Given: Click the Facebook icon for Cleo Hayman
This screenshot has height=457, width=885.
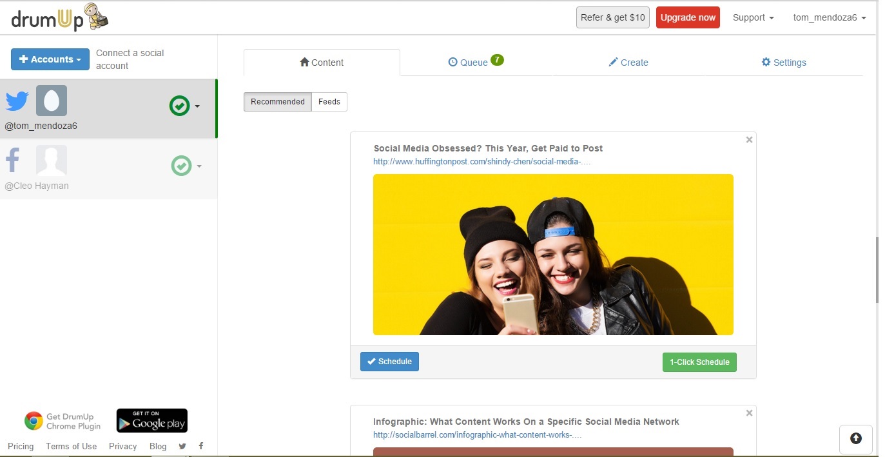Looking at the screenshot, I should pos(14,160).
